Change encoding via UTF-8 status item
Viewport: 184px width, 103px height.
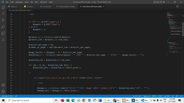(x=154, y=96)
